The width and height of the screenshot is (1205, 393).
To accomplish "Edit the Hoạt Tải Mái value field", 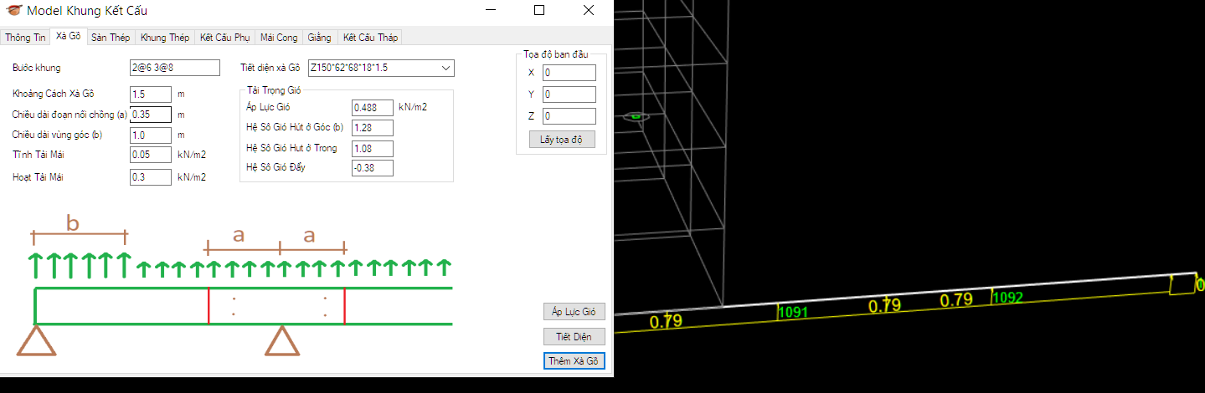I will tap(151, 177).
